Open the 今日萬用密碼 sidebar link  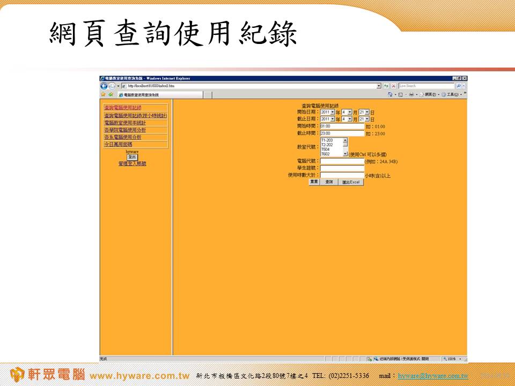point(118,144)
